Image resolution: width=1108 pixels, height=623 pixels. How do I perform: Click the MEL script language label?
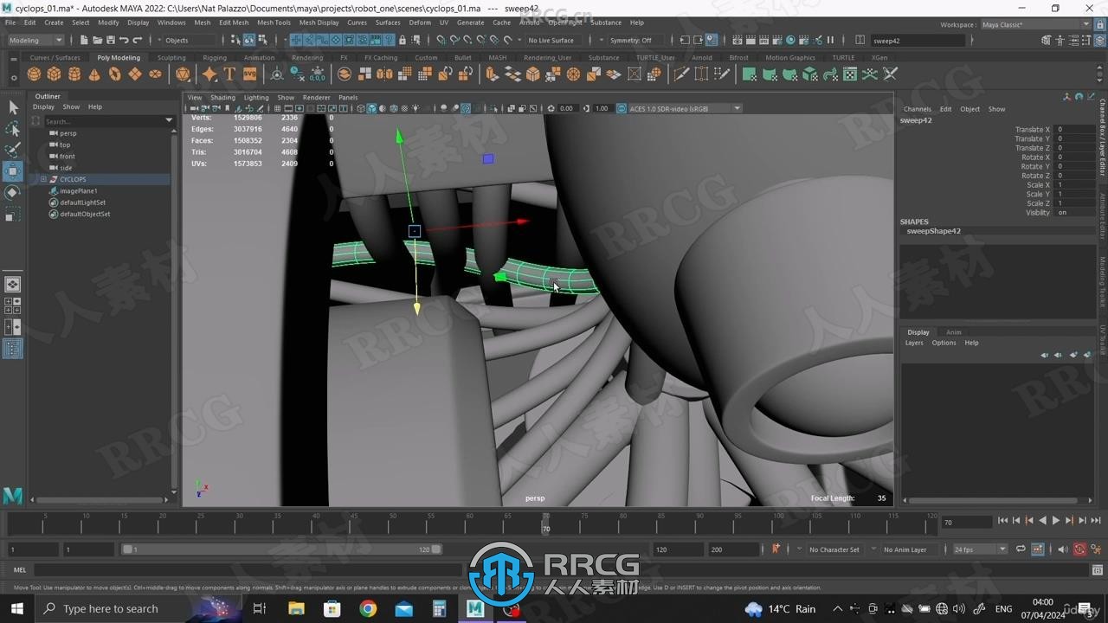tap(21, 569)
